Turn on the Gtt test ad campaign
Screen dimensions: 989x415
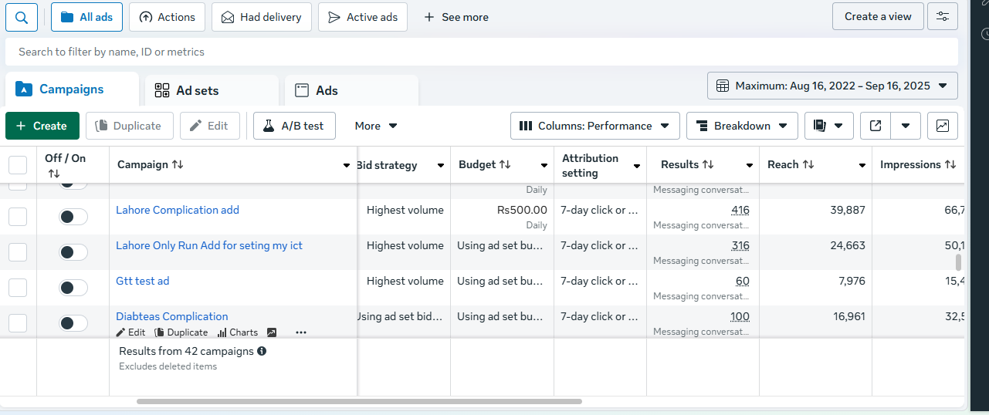click(x=73, y=288)
